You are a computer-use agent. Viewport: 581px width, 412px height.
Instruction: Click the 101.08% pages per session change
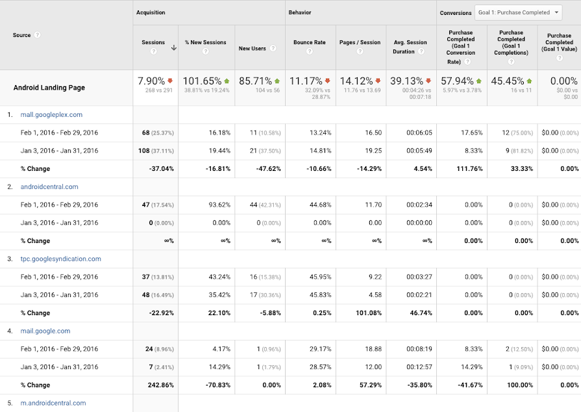click(x=369, y=313)
